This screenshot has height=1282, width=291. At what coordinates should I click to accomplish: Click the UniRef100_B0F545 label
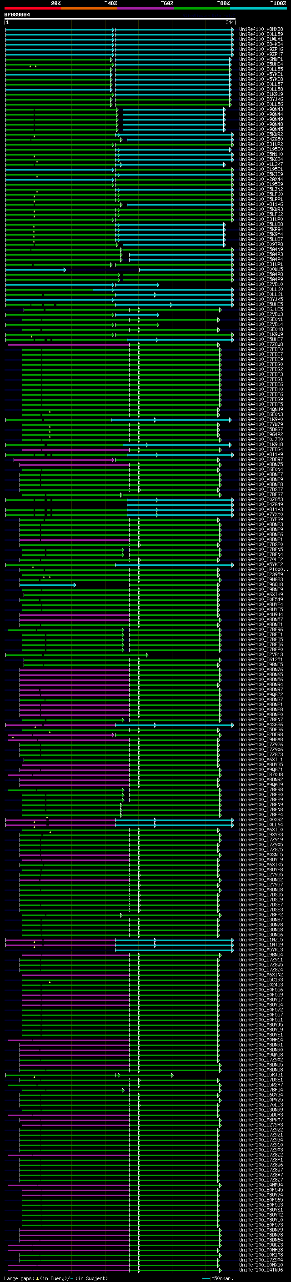click(x=261, y=1189)
